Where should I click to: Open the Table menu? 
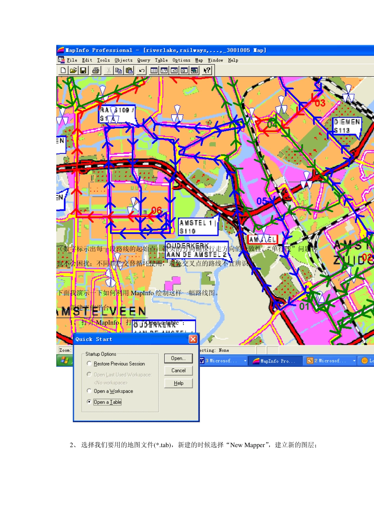pyautogui.click(x=161, y=60)
